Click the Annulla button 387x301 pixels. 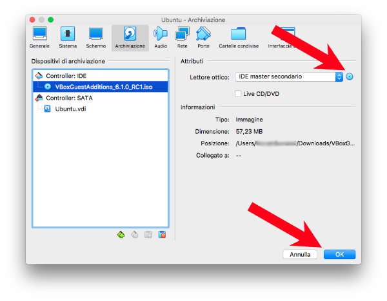(300, 255)
